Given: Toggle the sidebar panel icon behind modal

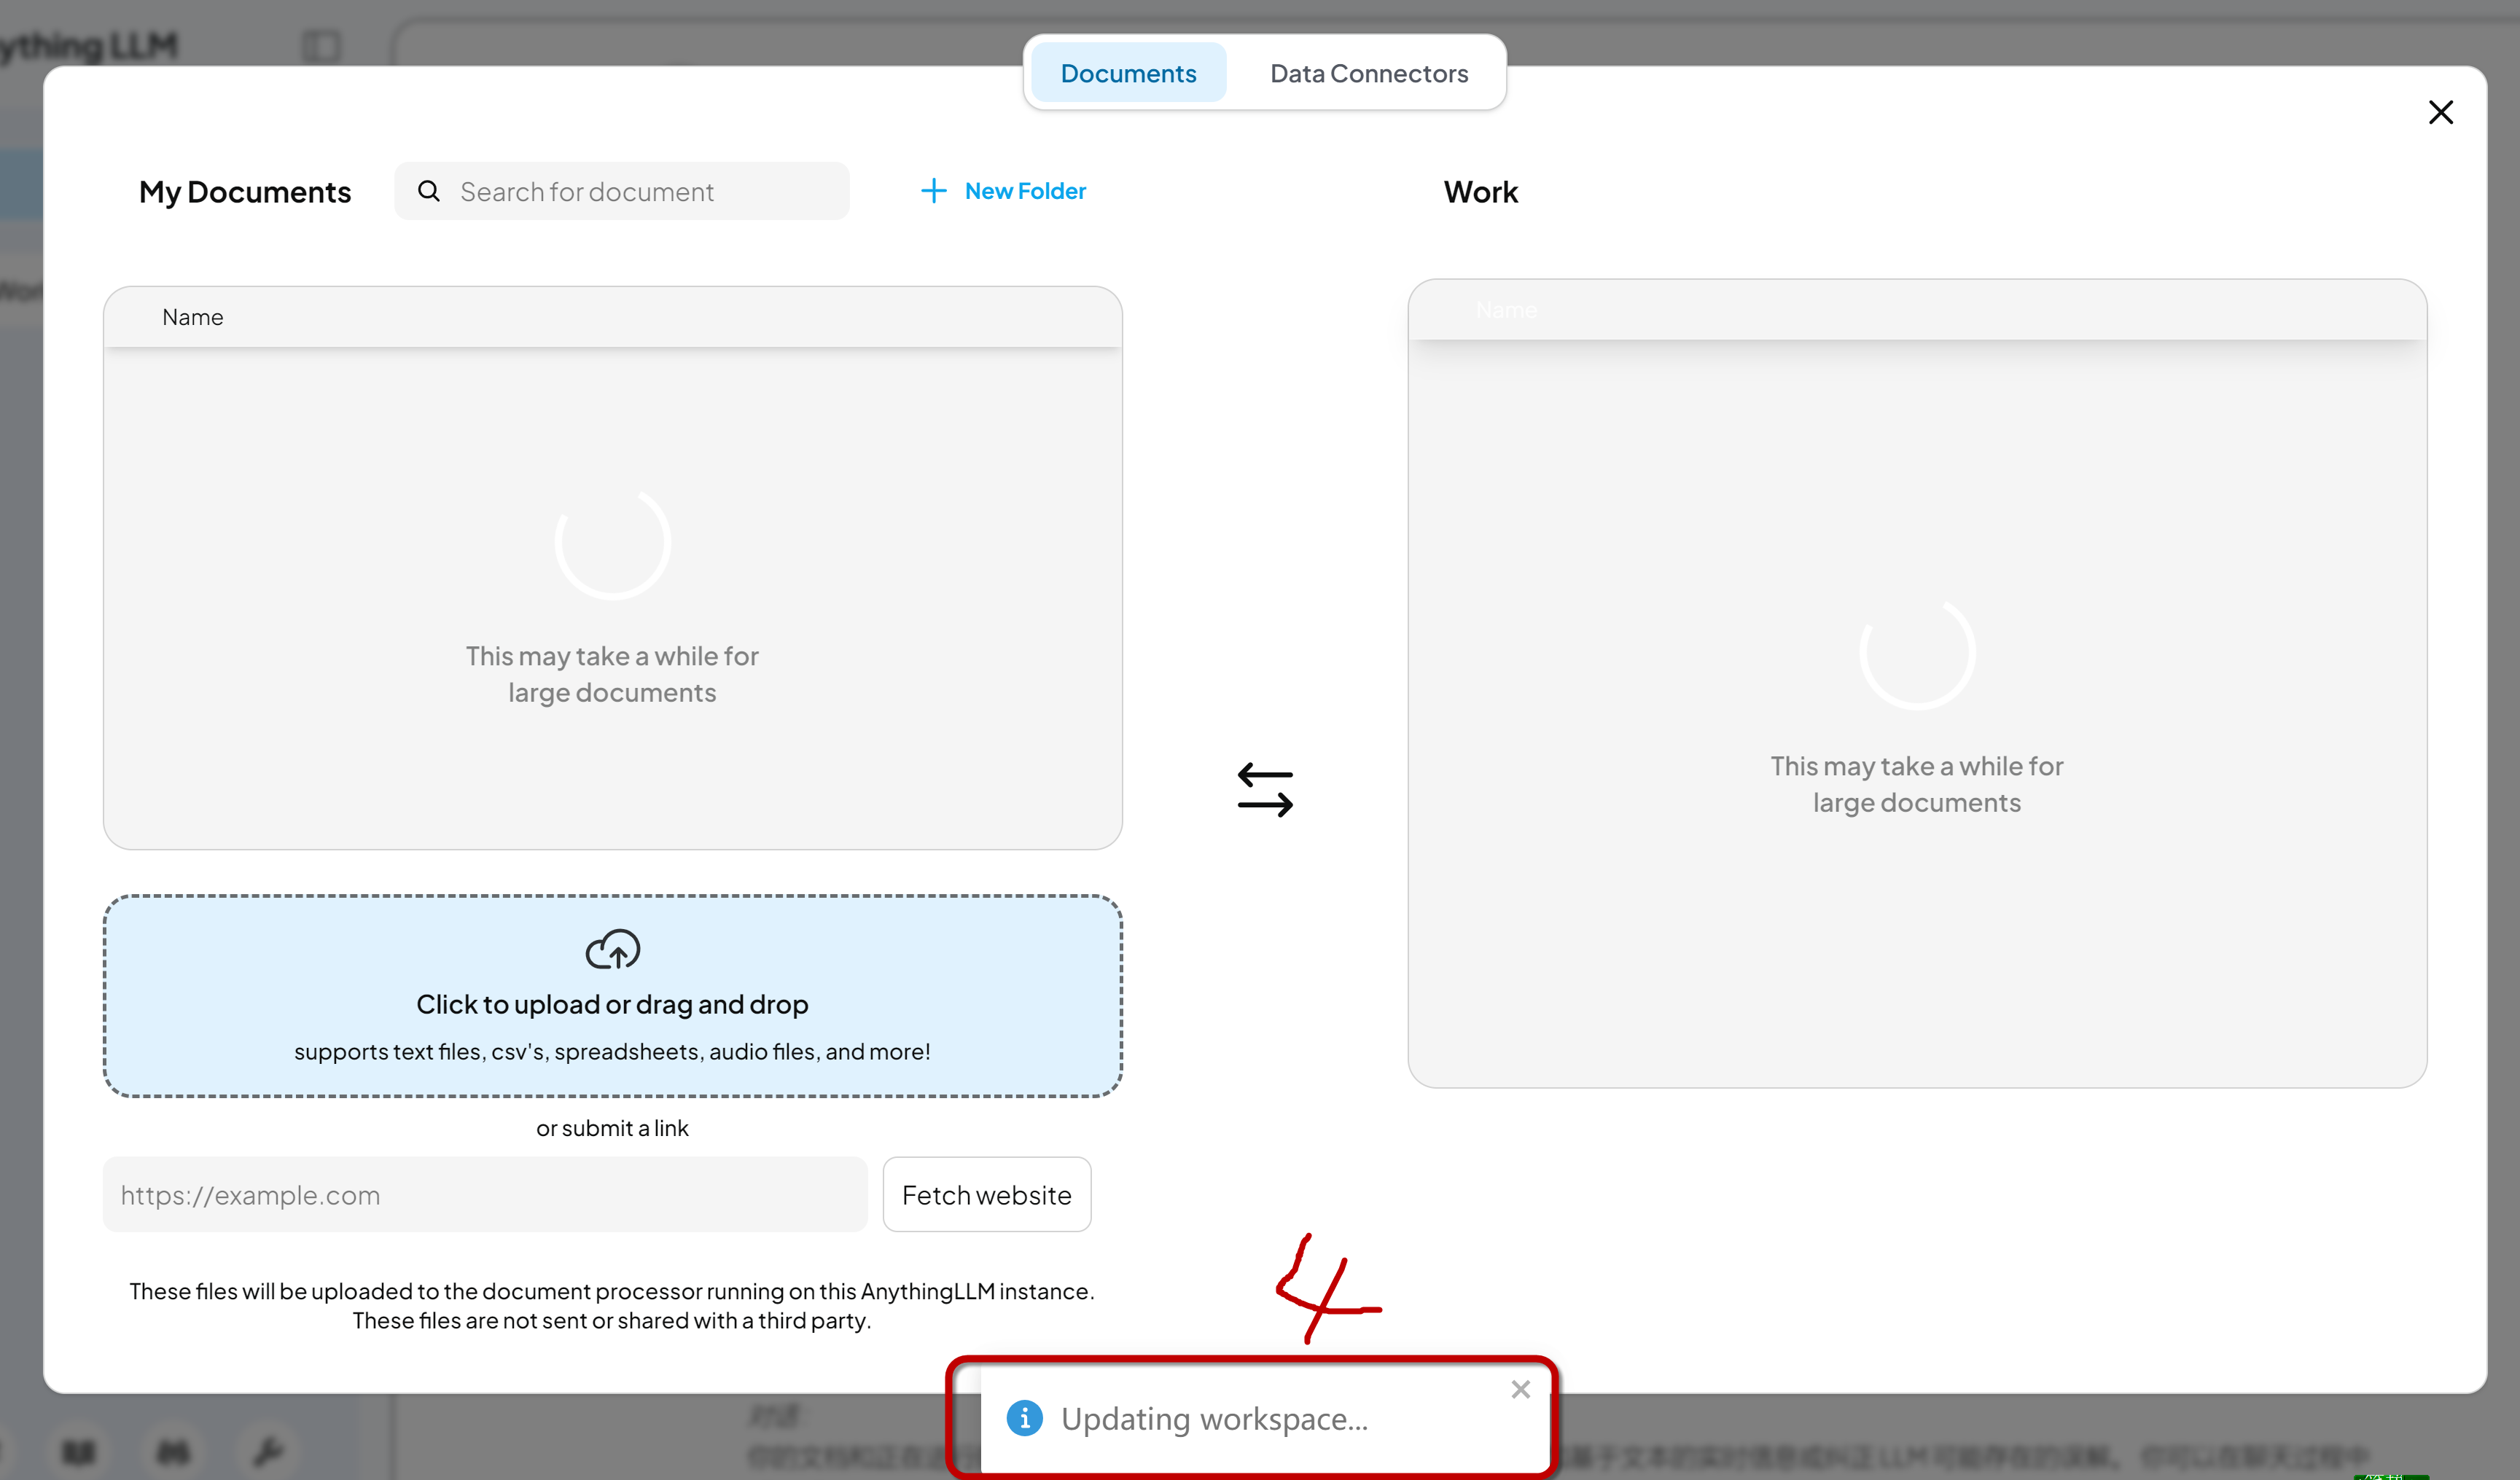Looking at the screenshot, I should click(321, 46).
